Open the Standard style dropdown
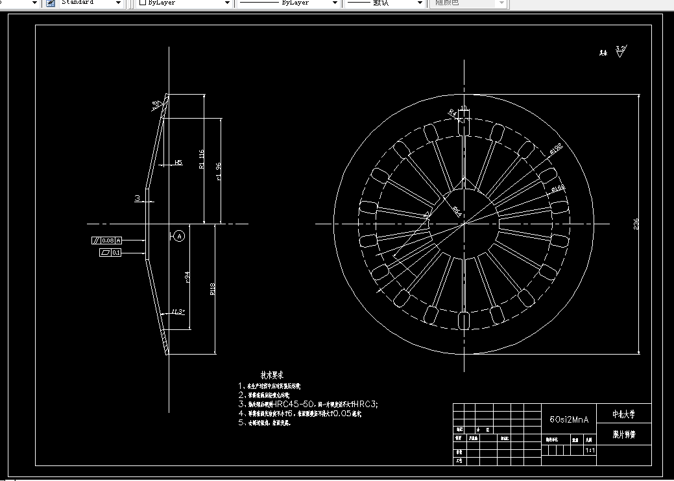Screen dimensions: 674x481 pos(118,3)
